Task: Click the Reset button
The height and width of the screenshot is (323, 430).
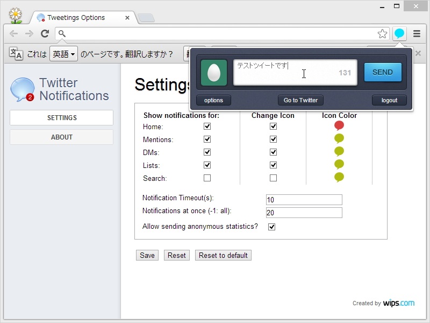Action: tap(177, 255)
